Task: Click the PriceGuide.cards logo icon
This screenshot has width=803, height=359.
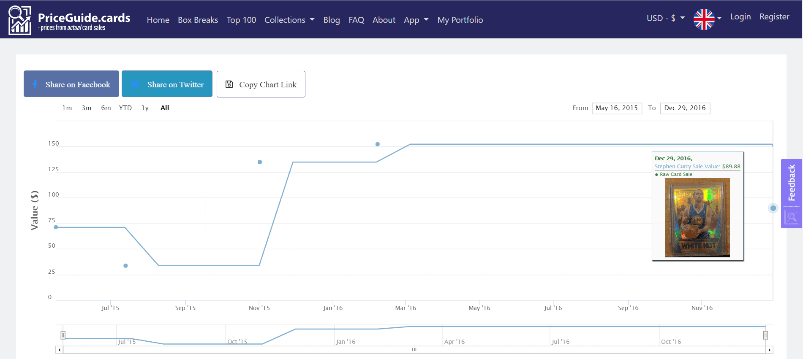Action: pyautogui.click(x=19, y=20)
